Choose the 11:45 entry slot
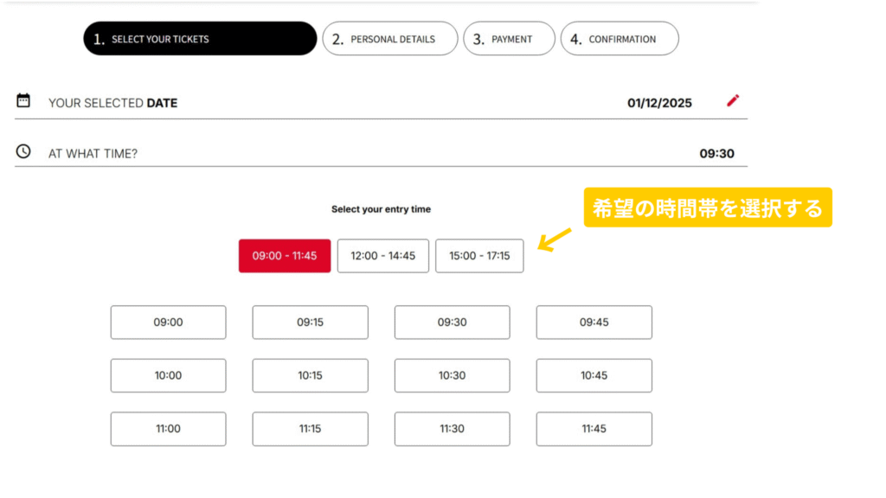Screen dimensions: 886x498 (x=594, y=429)
